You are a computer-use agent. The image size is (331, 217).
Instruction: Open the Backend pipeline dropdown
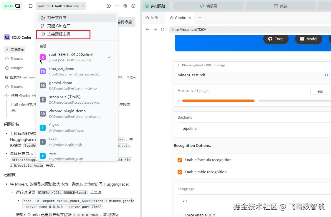pos(254,128)
